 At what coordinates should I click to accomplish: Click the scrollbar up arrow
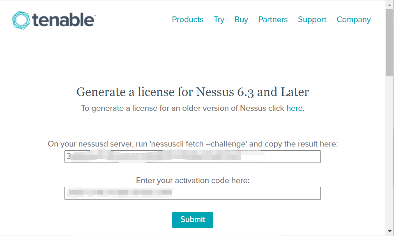389,4
